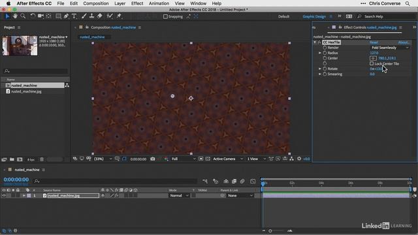The width and height of the screenshot is (418, 235).
Task: Open the magnification 33% dropdown
Action: tap(103, 159)
